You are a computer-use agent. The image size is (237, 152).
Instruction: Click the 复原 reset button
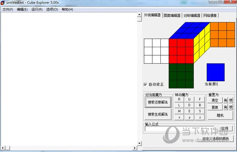[x=215, y=107]
